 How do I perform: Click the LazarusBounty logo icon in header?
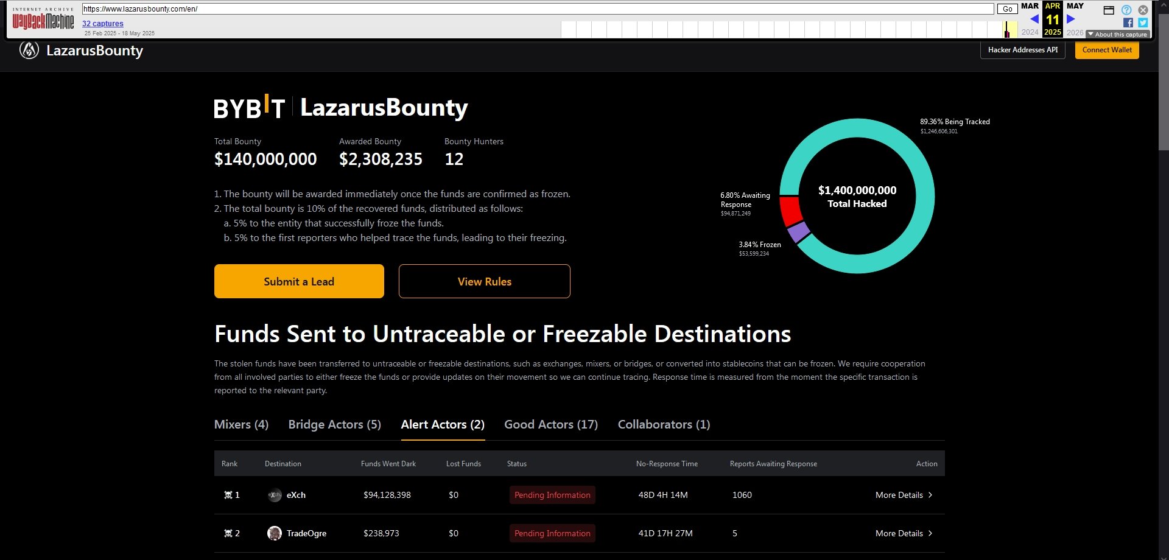[x=29, y=50]
